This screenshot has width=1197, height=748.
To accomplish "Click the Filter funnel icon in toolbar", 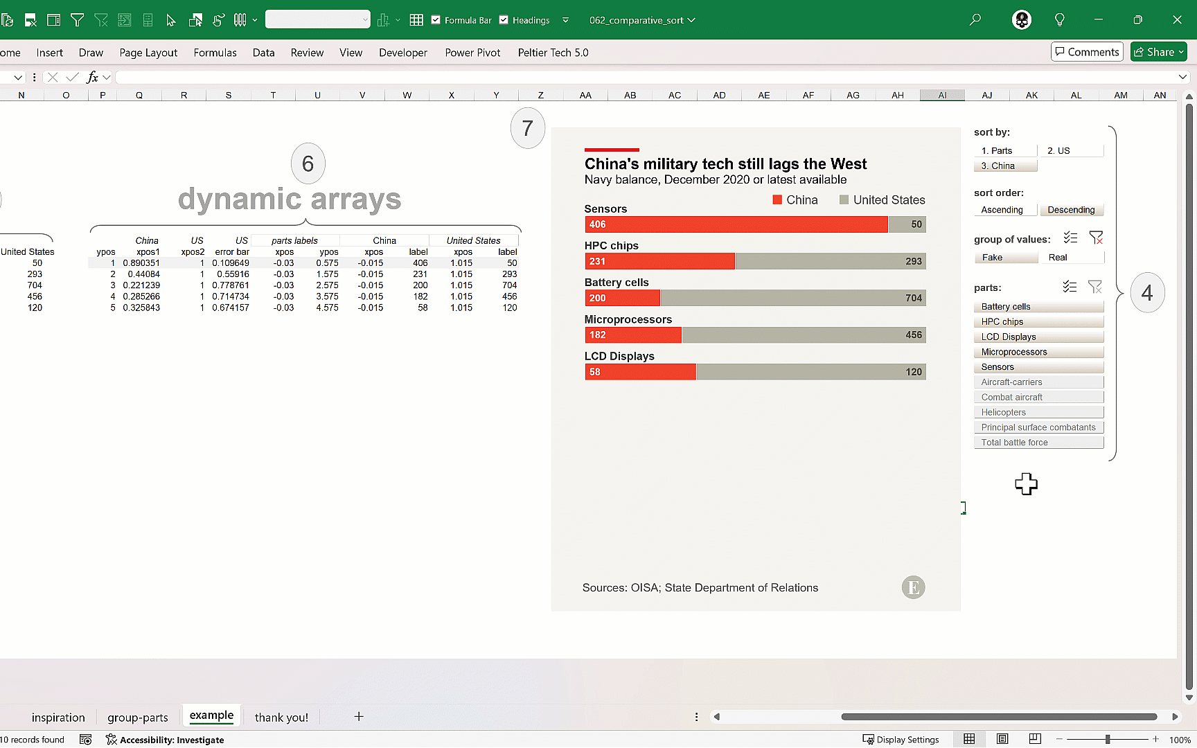I will point(78,20).
